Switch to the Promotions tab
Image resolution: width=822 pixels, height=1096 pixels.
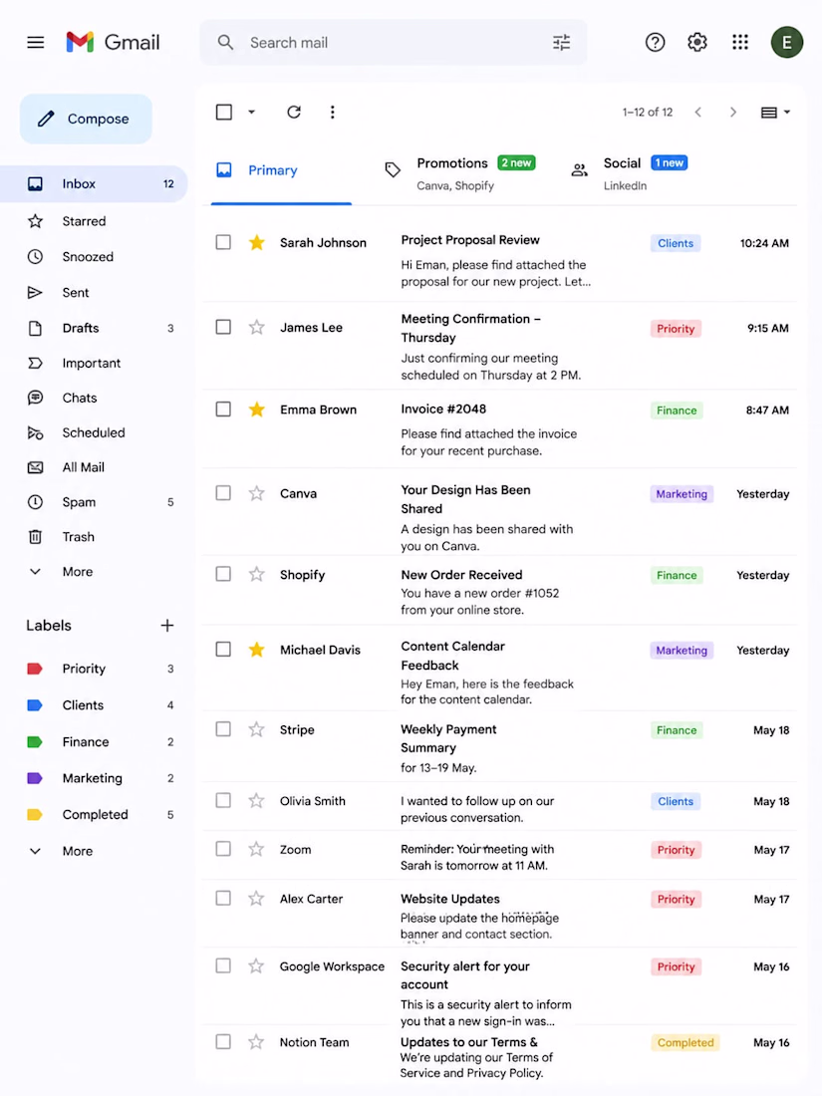[x=461, y=172]
